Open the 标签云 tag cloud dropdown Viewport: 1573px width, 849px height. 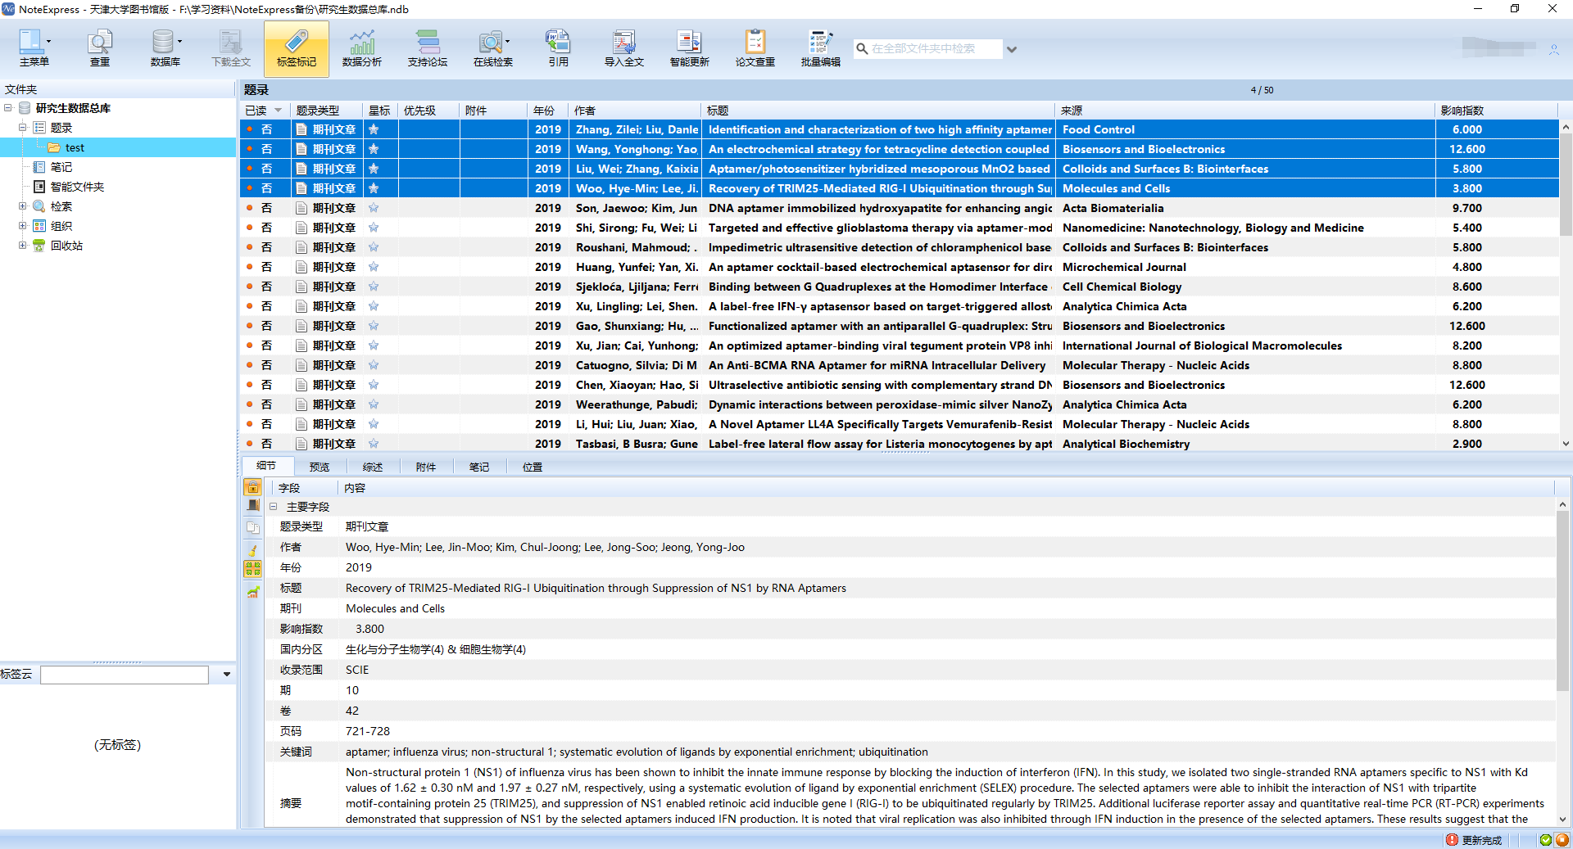[226, 675]
